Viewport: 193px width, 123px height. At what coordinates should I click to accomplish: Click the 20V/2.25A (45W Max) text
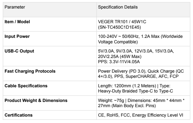click(x=120, y=56)
